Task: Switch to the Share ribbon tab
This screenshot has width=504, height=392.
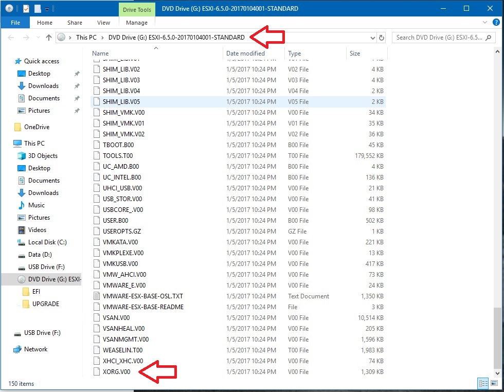Action: pos(75,23)
